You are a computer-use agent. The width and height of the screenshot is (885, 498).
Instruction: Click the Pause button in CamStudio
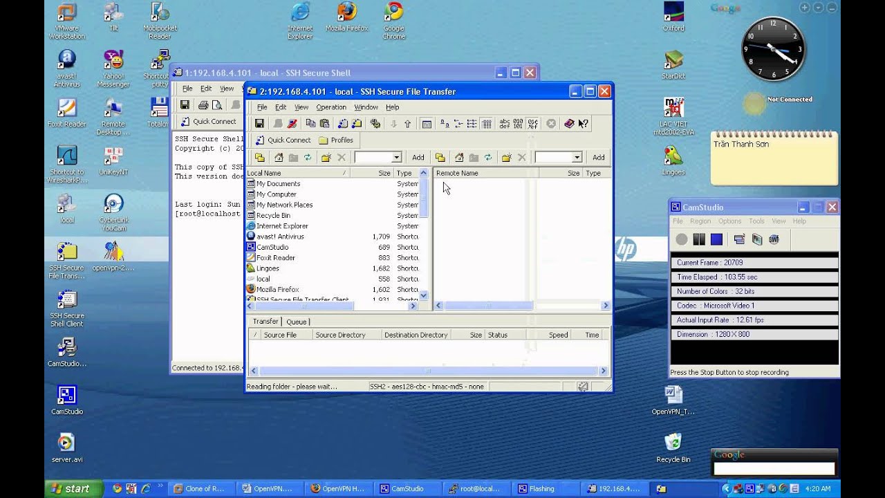tap(699, 239)
